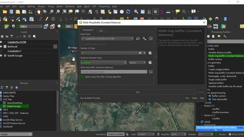Image resolution: width=244 pixels, height=137 pixels.
Task: Open the RGB dropdown in SCP toolbar
Action: coord(24,27)
